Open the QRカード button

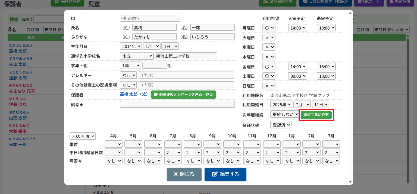point(369,2)
